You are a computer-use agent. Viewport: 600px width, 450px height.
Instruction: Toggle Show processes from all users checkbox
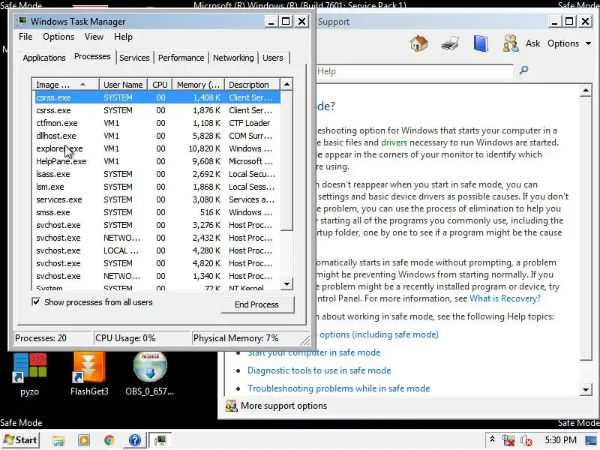[36, 302]
